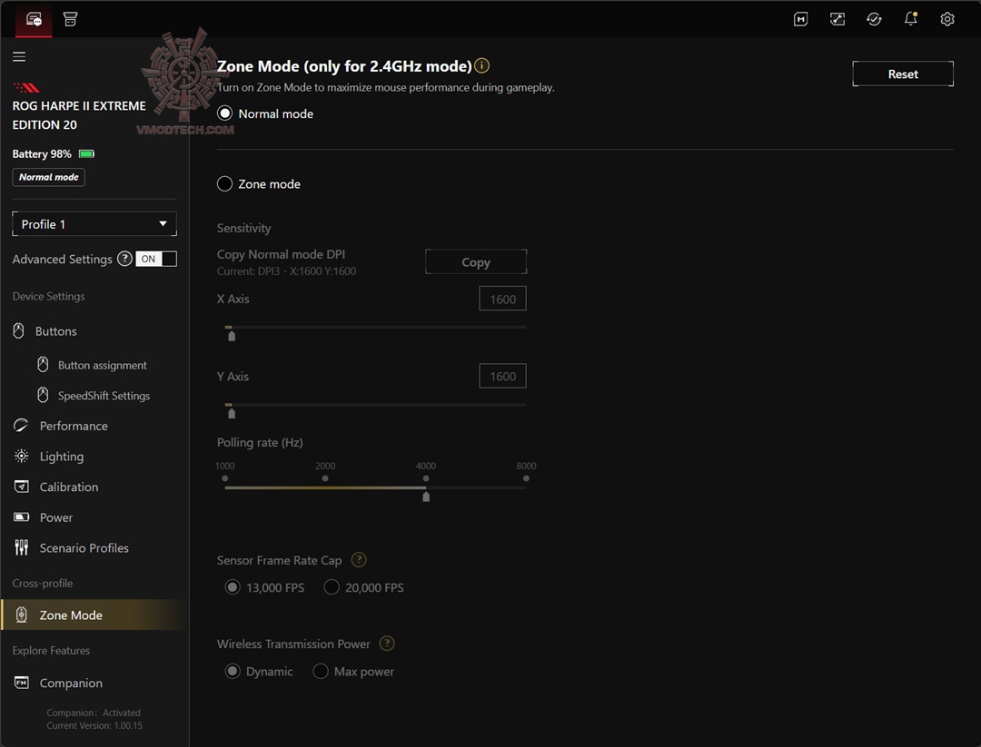Click the Normal mode status badge under battery
The width and height of the screenshot is (981, 747).
click(49, 177)
